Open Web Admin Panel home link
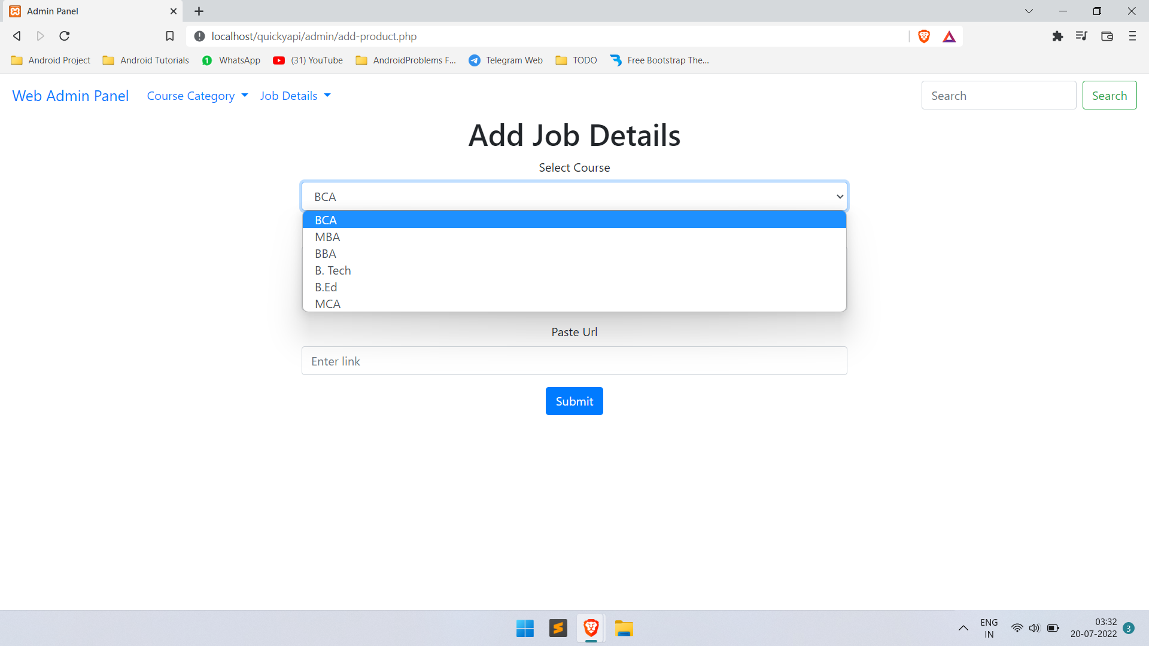 point(71,96)
